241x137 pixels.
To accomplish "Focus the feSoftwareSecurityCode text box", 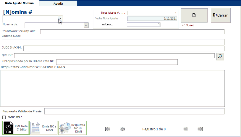I will 132,32.
